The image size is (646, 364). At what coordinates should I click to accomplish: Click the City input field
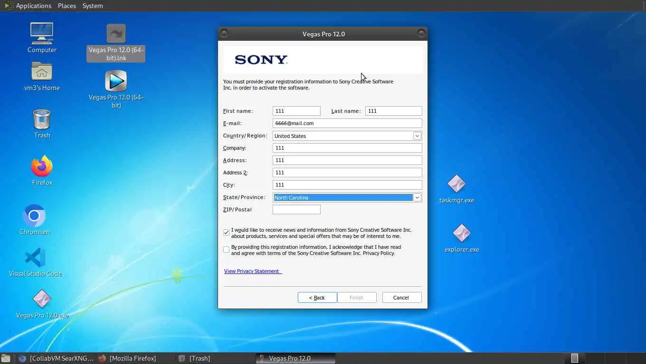[x=347, y=185]
